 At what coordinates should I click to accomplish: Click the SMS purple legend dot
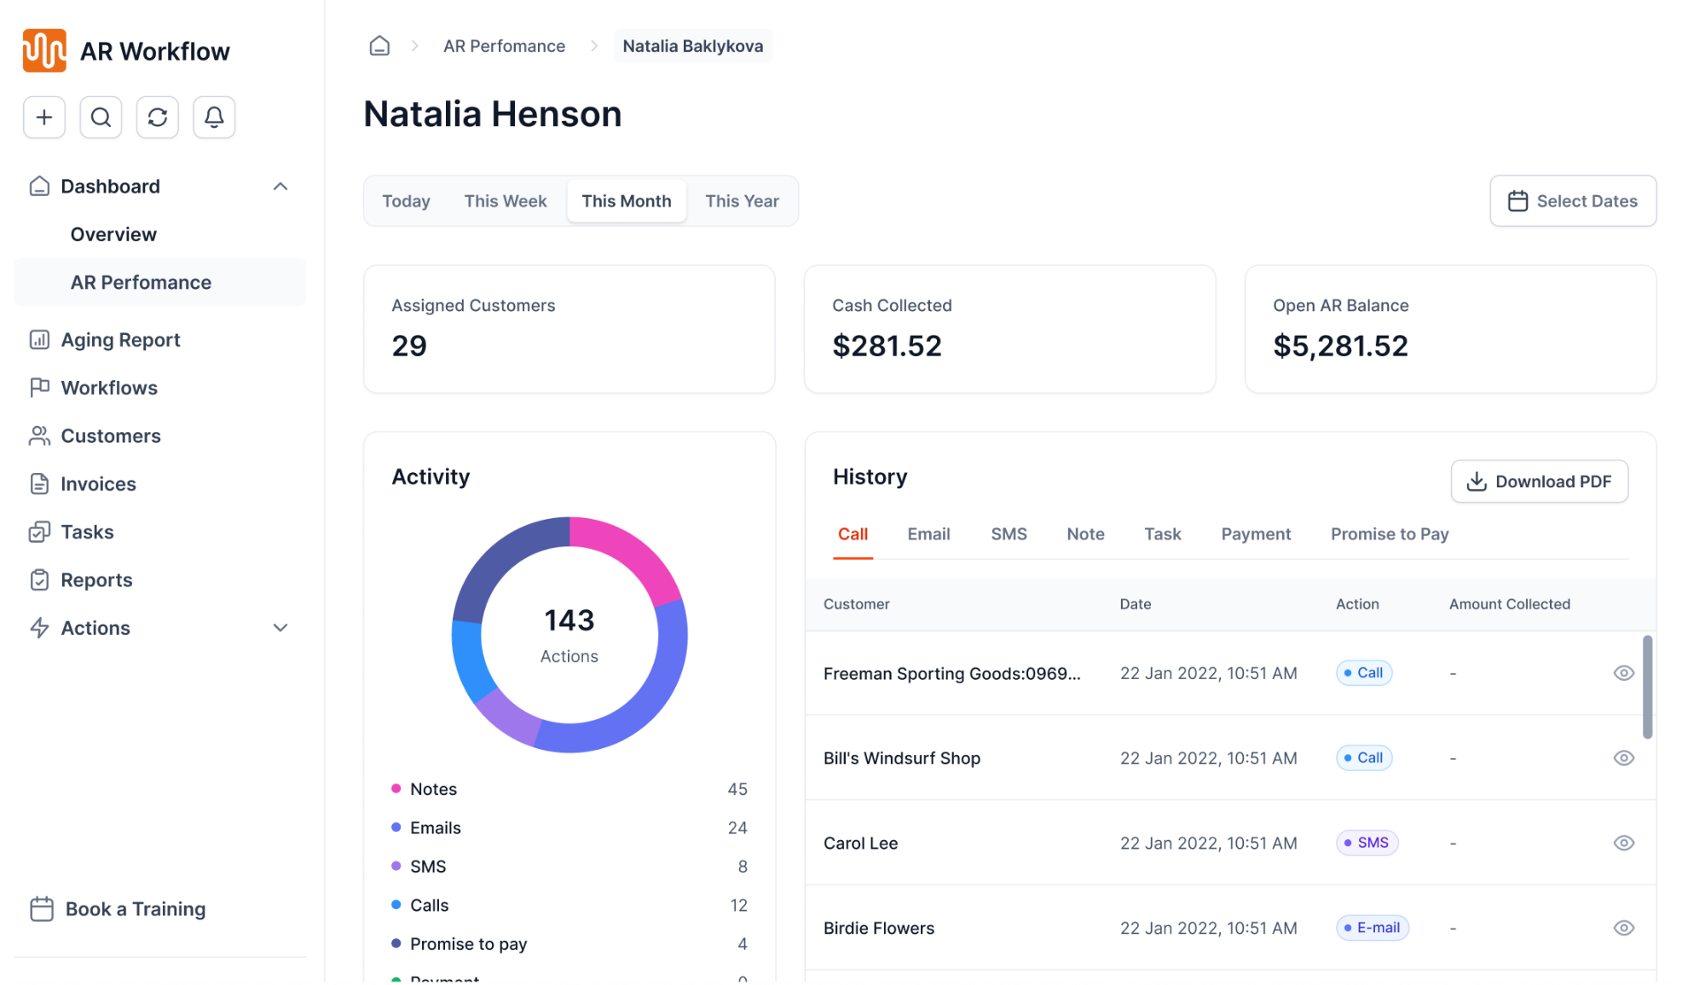[x=396, y=866]
